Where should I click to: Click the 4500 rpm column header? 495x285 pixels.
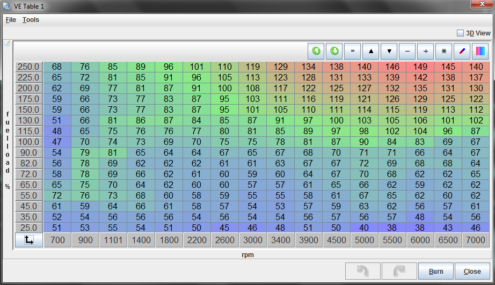coord(337,240)
